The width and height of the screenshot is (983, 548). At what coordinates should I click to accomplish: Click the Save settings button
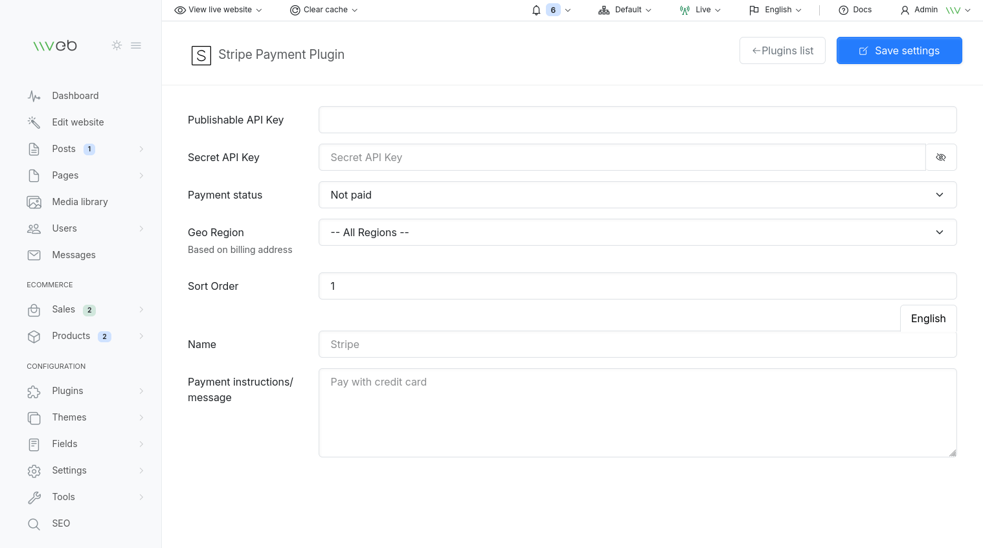click(899, 50)
